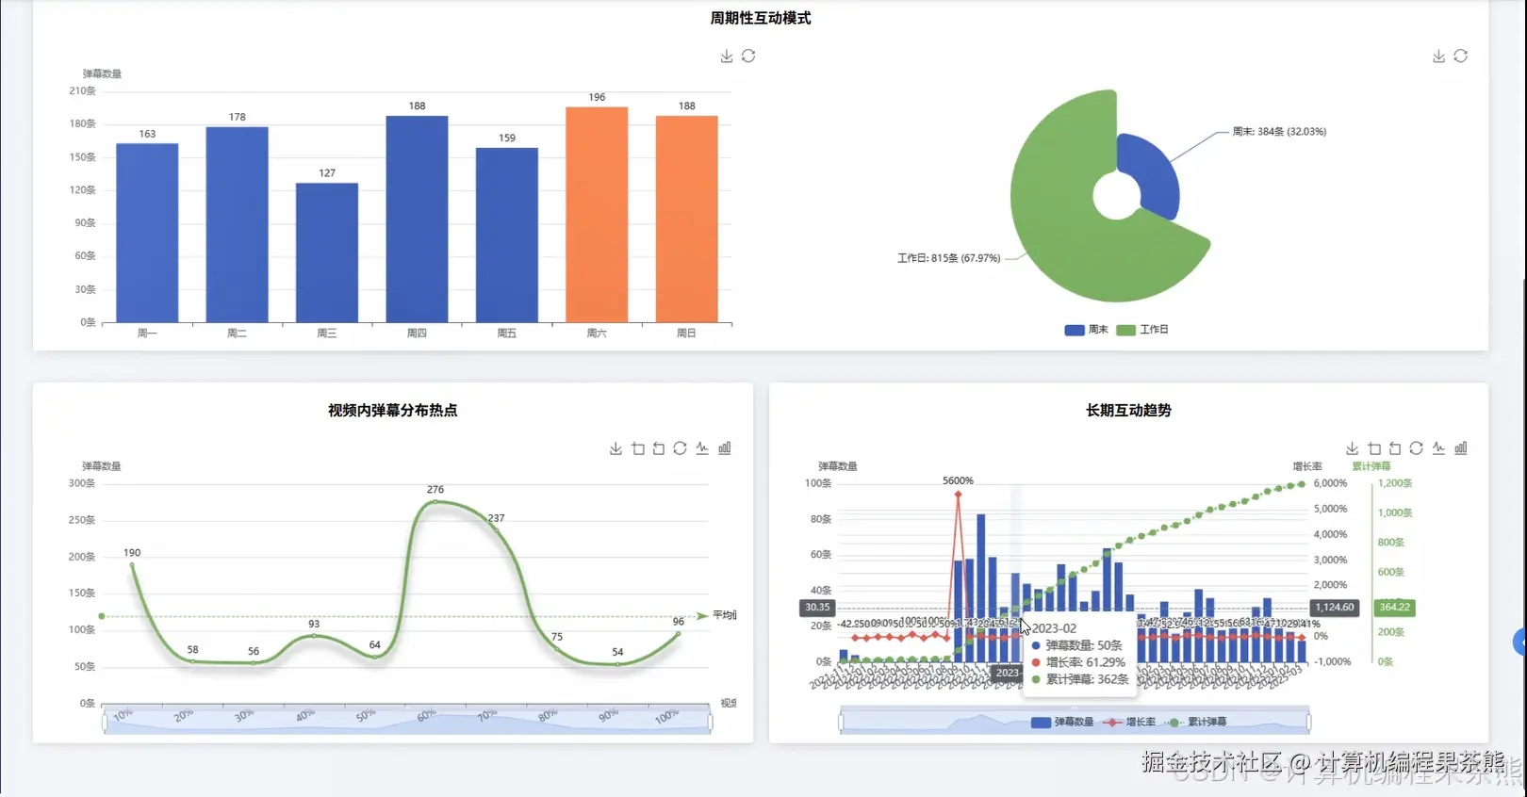The image size is (1527, 797).
Task: Switch 长期互动趋势 chart to bar view
Action: coord(1461,448)
